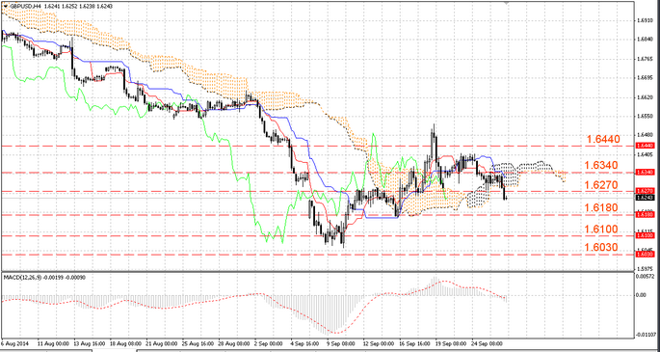This screenshot has height=352, width=660.
Task: Click the 1.5975 price axis value
Action: [645, 268]
